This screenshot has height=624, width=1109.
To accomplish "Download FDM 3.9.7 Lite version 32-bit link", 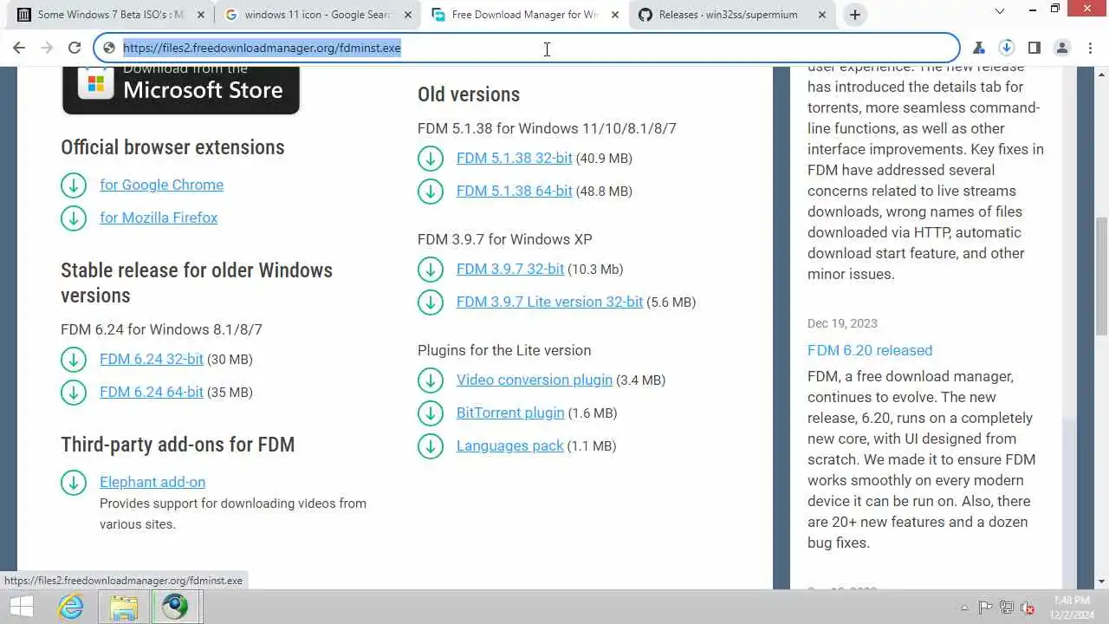I will (x=549, y=302).
